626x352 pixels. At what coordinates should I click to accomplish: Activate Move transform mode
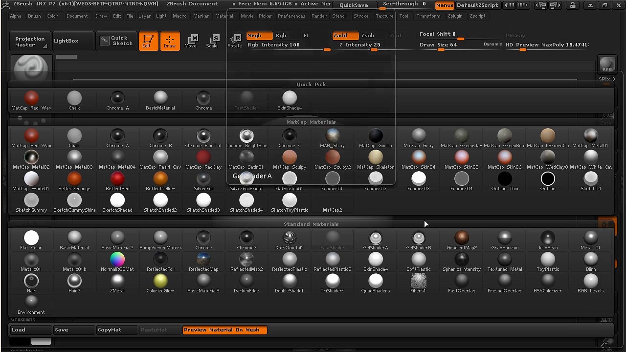pos(191,41)
